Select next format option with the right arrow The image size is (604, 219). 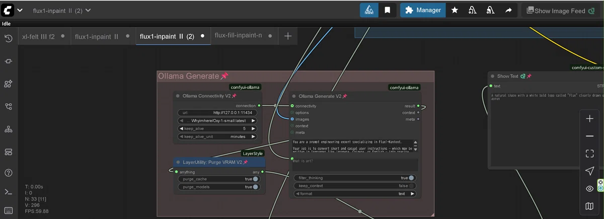[413, 193]
